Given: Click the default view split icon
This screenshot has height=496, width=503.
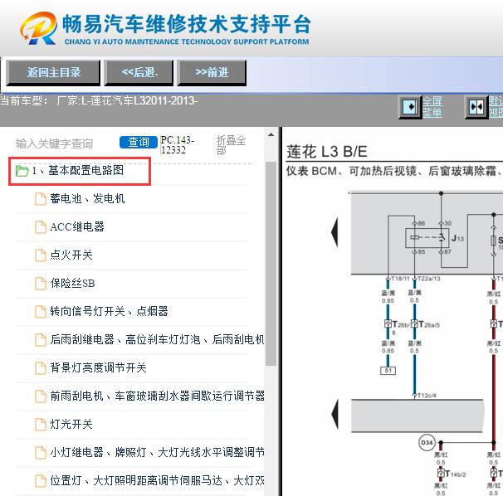Looking at the screenshot, I should pos(476,107).
